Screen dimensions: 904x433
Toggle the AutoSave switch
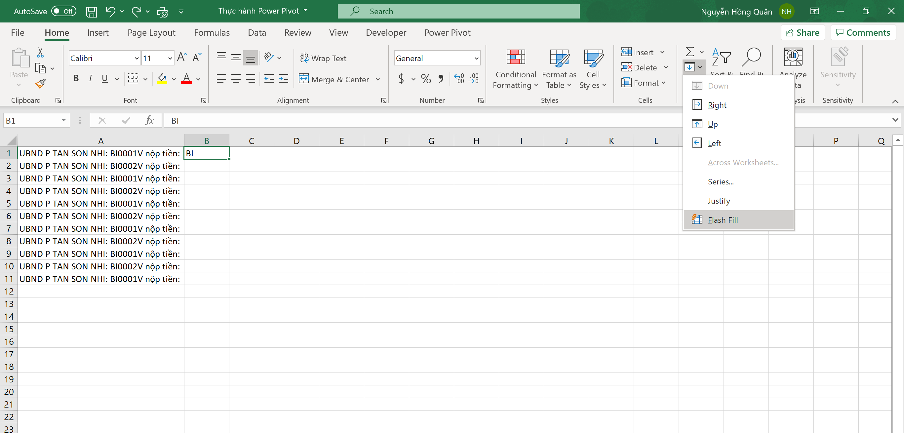(x=63, y=11)
